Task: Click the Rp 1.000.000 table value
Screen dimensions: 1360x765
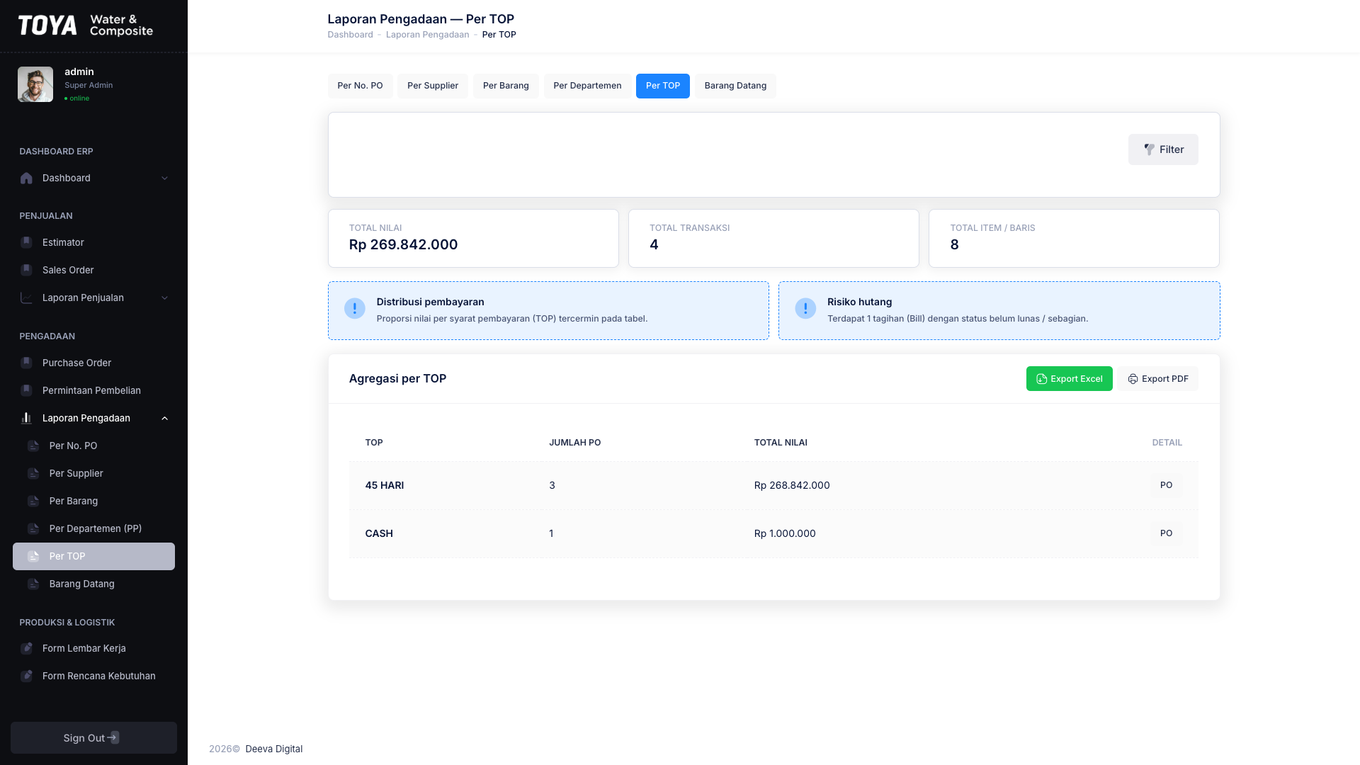Action: [x=785, y=533]
